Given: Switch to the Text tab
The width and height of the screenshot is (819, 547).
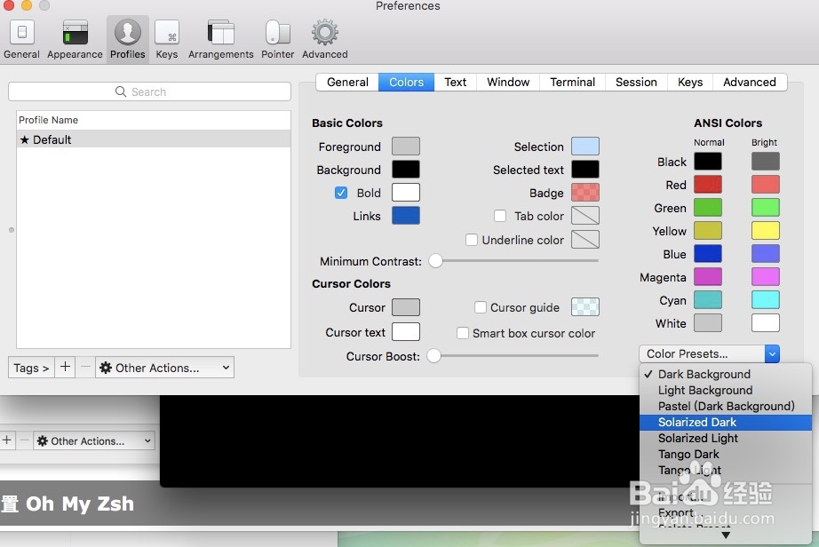Looking at the screenshot, I should pyautogui.click(x=456, y=82).
